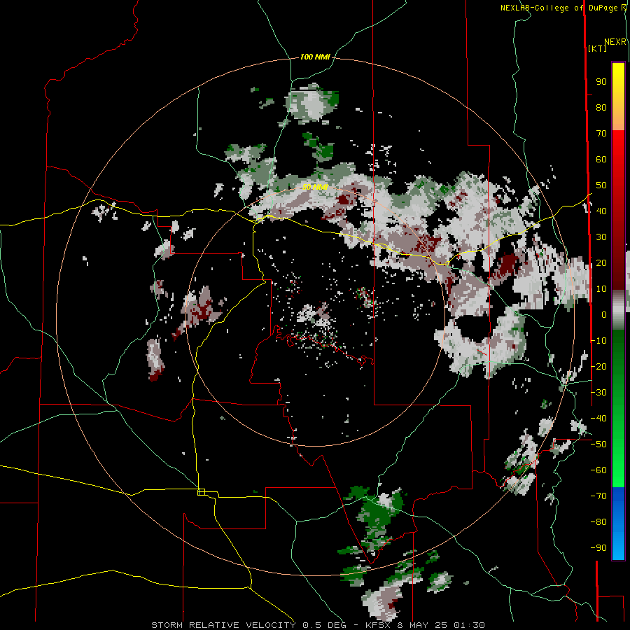Viewport: 630px width, 630px height.
Task: Click the -30 knot scale label
Action: [598, 393]
